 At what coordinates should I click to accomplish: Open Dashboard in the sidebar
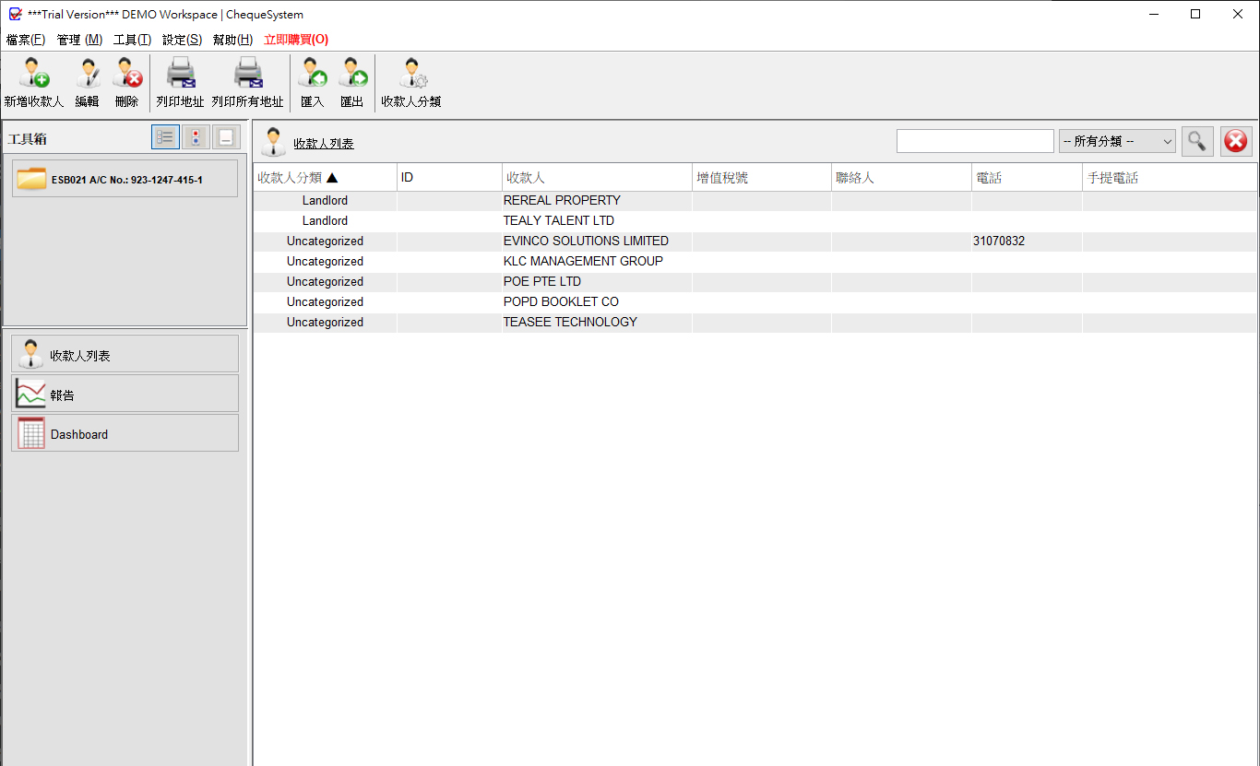tap(125, 433)
